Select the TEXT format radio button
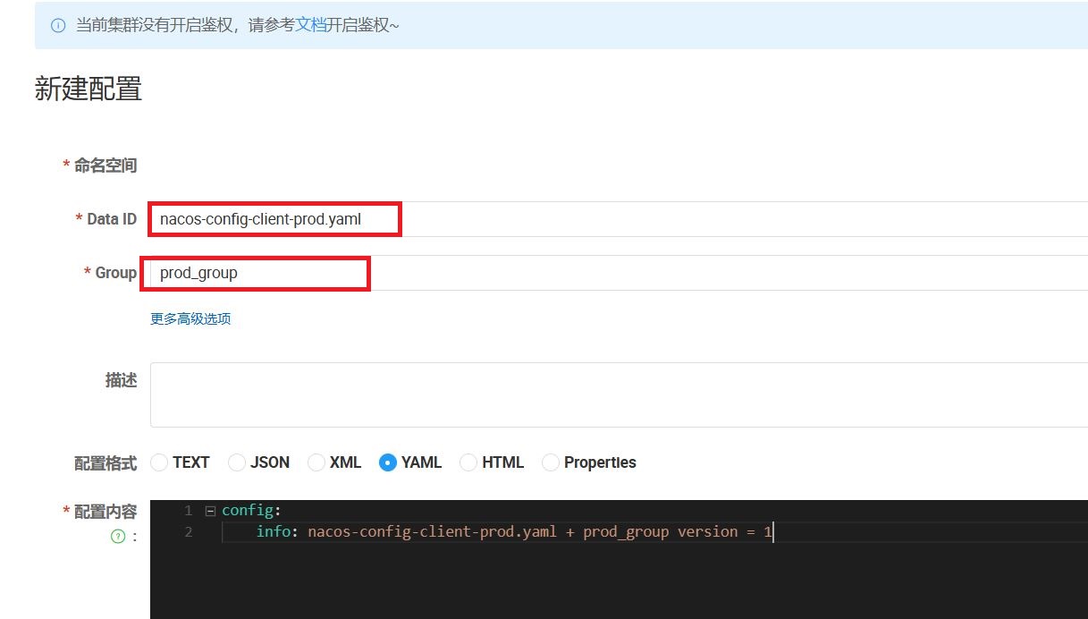The width and height of the screenshot is (1088, 619). coord(159,462)
